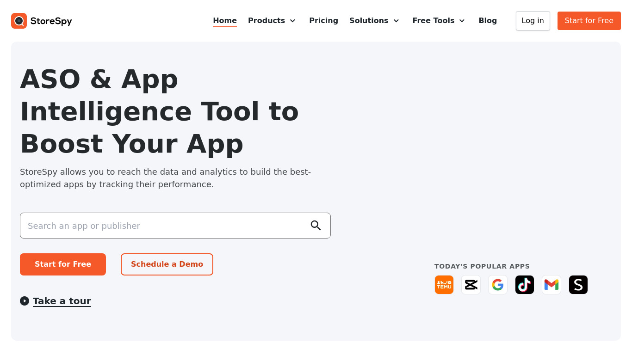The height and width of the screenshot is (355, 632).
Task: Click the magnifying glass search icon
Action: [x=316, y=226]
